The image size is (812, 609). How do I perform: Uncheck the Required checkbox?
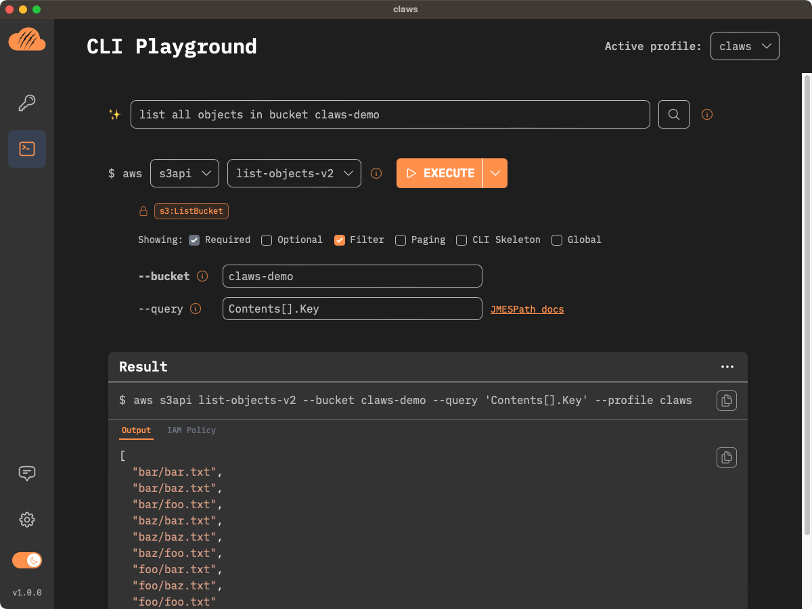coord(194,240)
